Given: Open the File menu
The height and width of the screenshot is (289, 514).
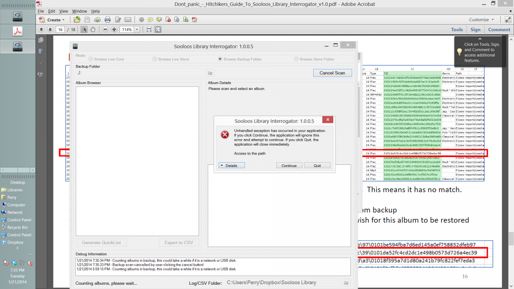Looking at the screenshot, I should [41, 11].
